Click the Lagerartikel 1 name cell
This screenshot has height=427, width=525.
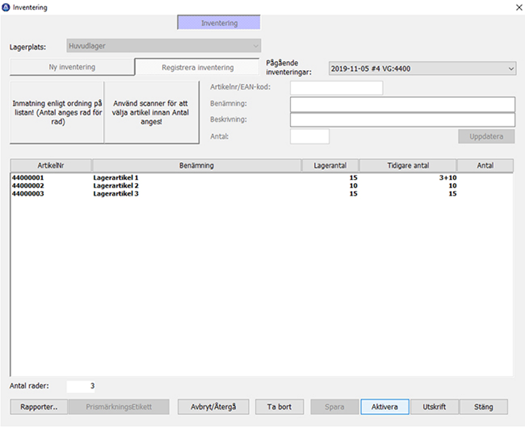tap(116, 178)
